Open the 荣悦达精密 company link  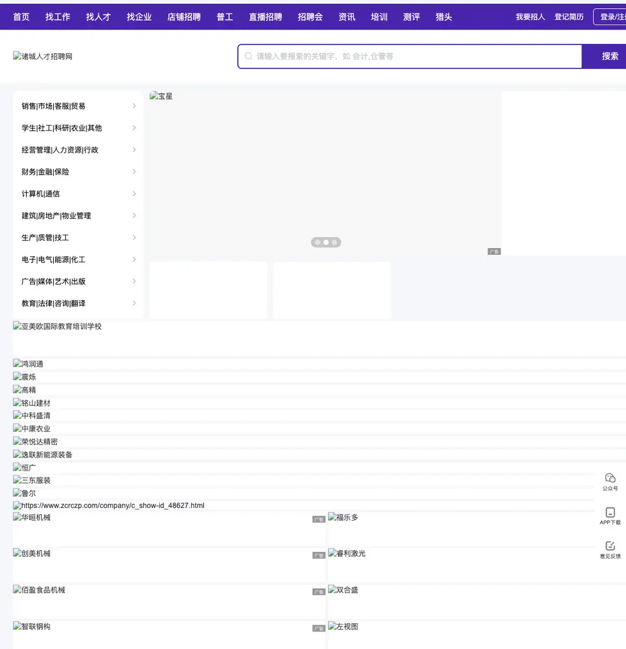pyautogui.click(x=319, y=442)
